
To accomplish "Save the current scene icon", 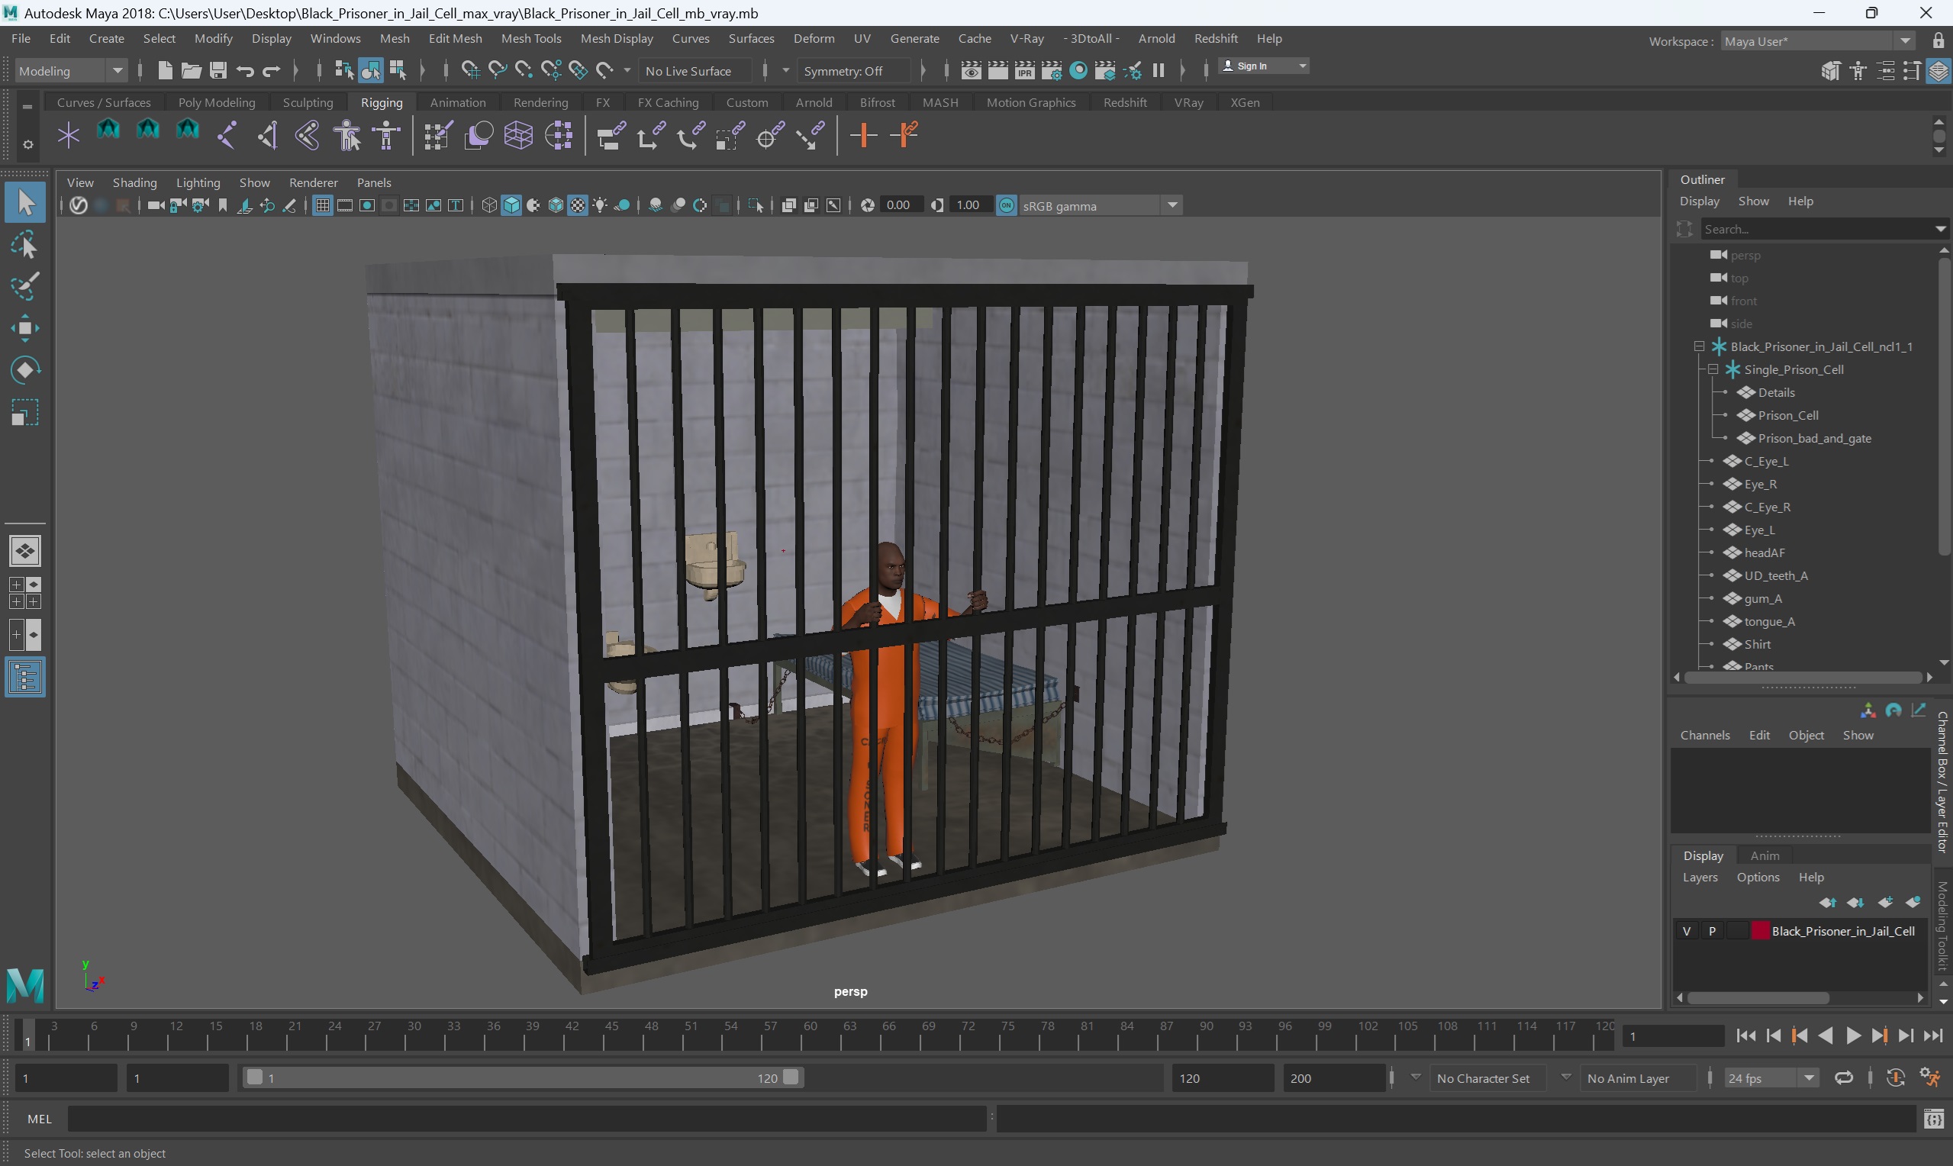I will (x=218, y=71).
